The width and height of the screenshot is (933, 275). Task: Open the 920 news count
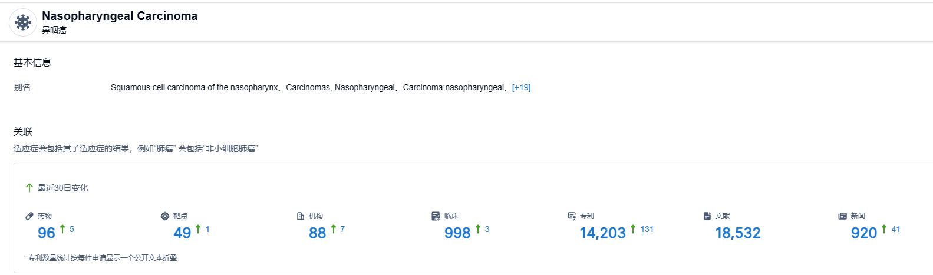864,233
